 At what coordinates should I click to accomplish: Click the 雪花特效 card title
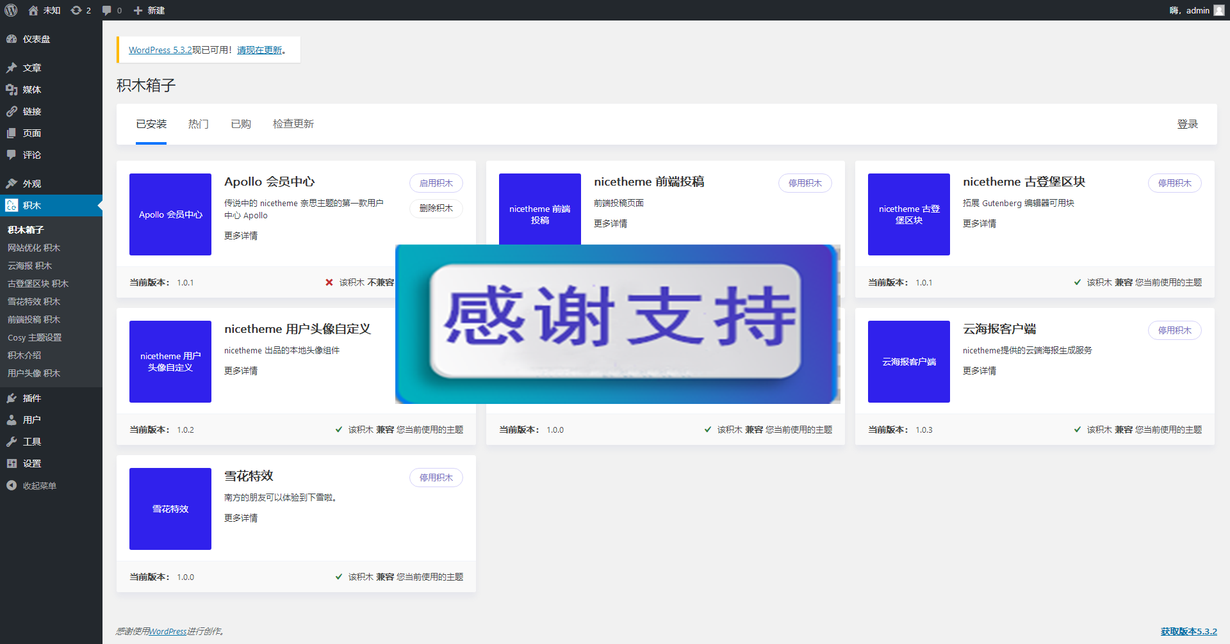tap(249, 476)
